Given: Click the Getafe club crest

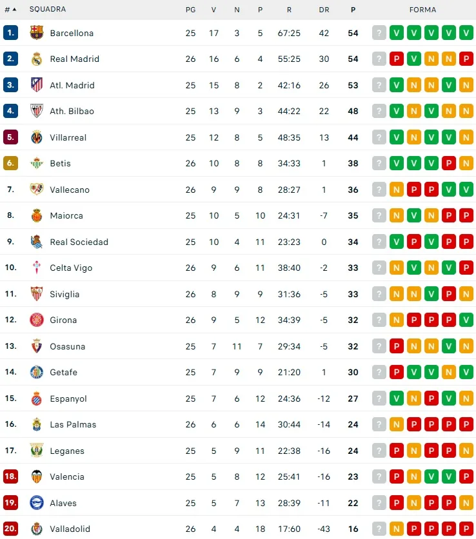Looking at the screenshot, I should coord(37,373).
